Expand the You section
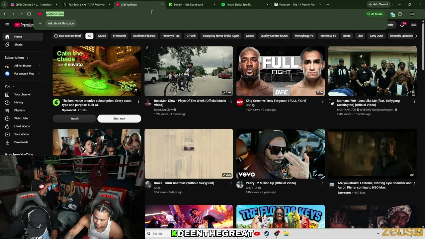The image size is (425, 239). [9, 86]
